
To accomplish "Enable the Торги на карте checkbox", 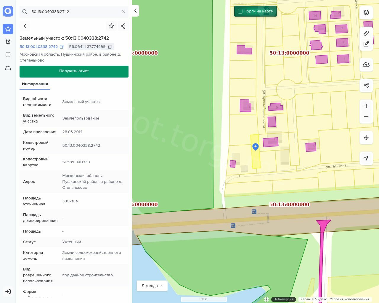I will tap(240, 11).
